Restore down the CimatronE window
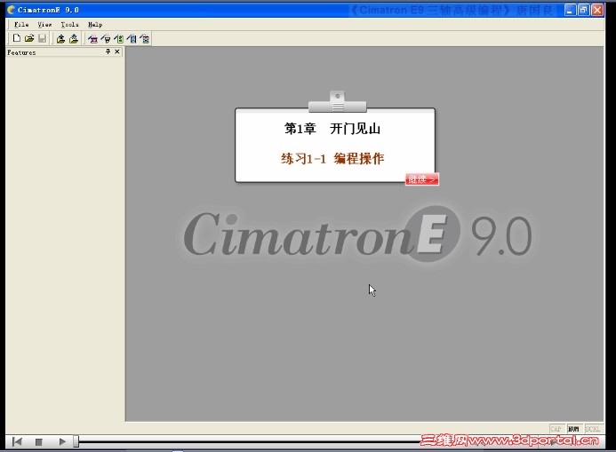The height and width of the screenshot is (452, 616). coord(584,10)
